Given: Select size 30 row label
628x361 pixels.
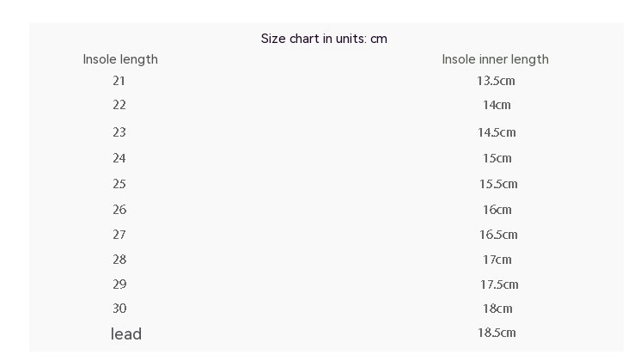Looking at the screenshot, I should point(119,309).
